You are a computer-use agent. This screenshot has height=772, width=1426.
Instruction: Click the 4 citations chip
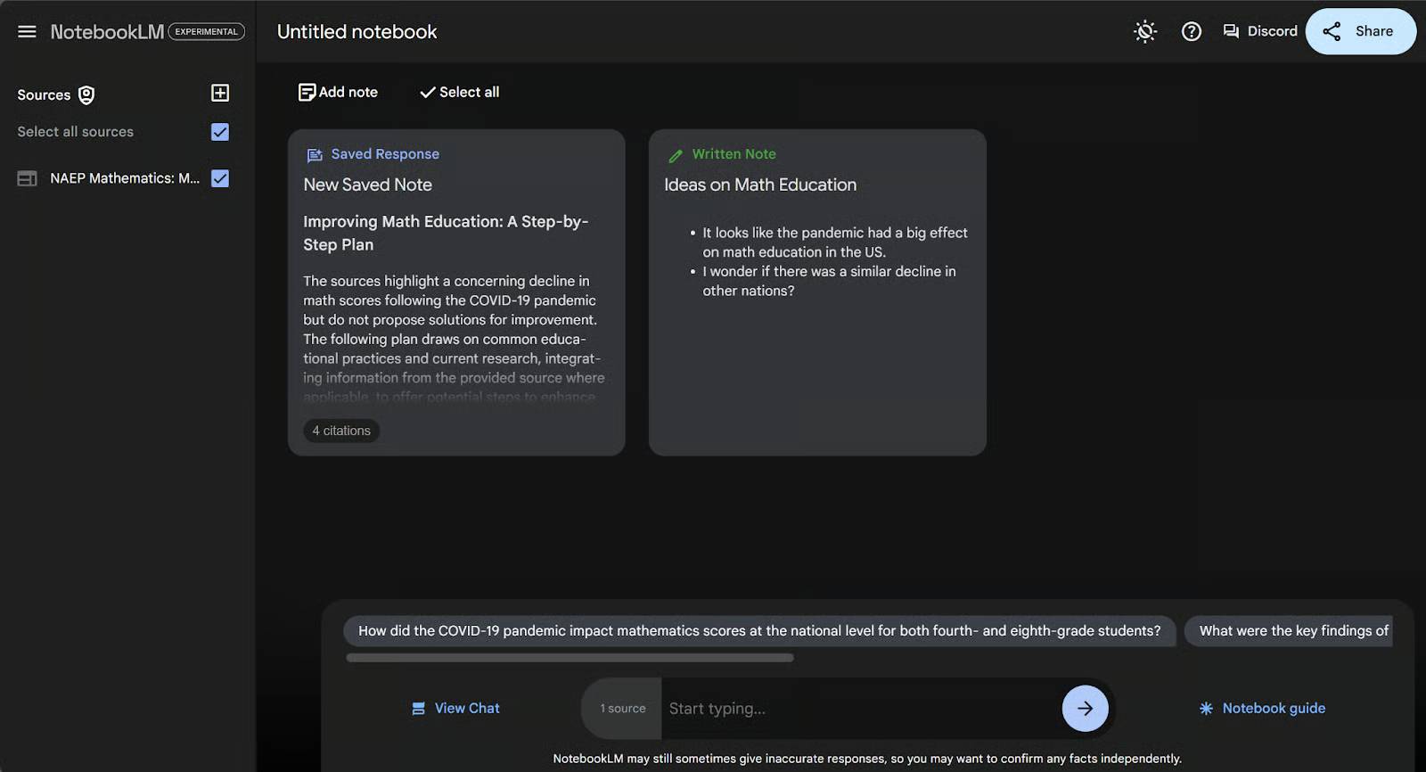341,431
